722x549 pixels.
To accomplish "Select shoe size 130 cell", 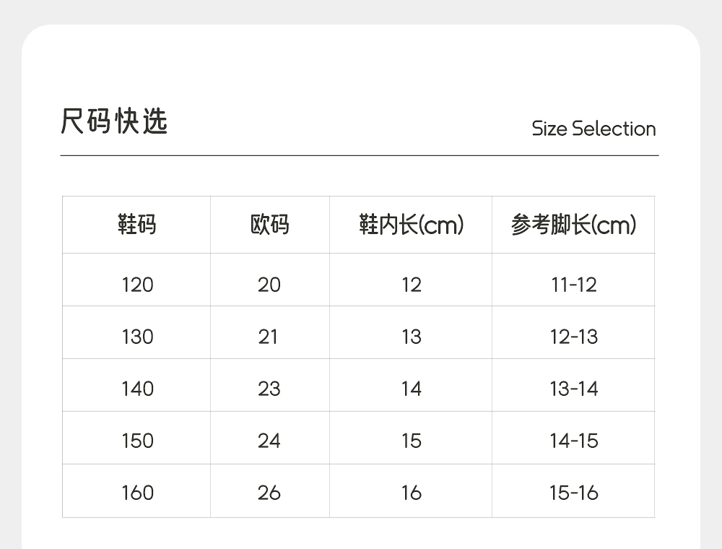I will tap(137, 337).
